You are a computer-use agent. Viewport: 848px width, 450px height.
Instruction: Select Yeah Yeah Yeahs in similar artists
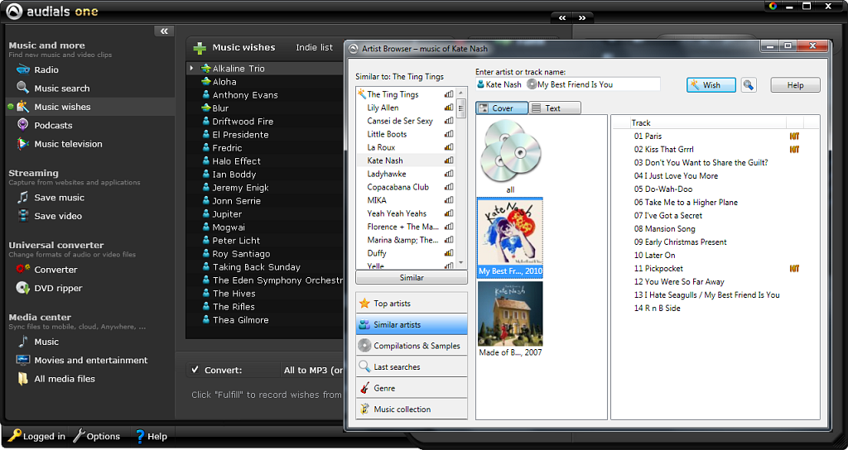[397, 213]
